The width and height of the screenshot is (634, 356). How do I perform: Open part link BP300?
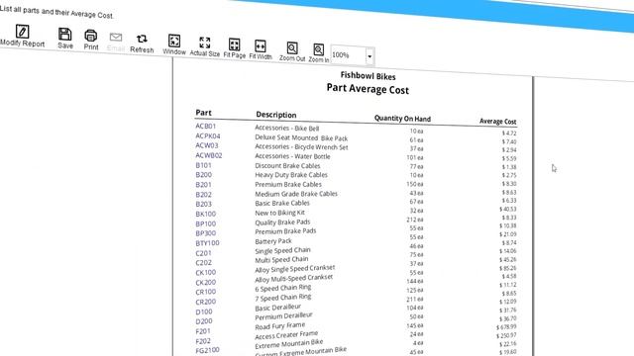click(x=205, y=233)
